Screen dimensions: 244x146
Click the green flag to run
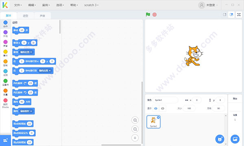click(148, 15)
